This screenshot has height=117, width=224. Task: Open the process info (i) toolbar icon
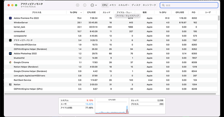click(x=85, y=5)
